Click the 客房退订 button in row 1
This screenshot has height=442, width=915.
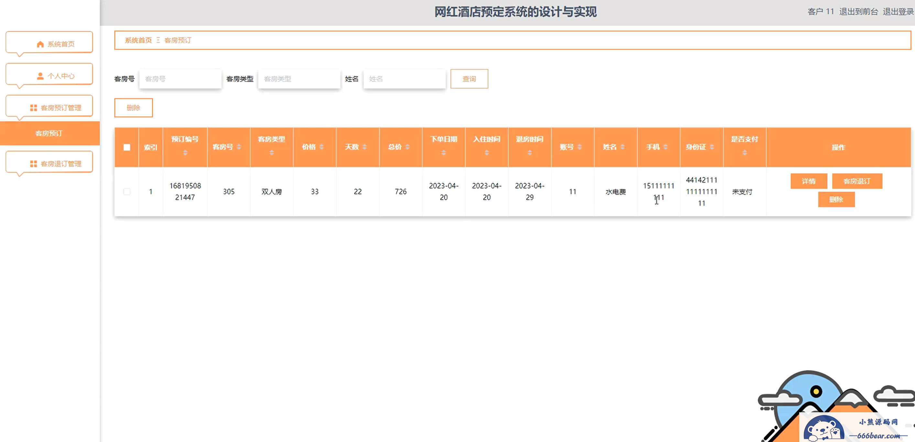tap(857, 181)
